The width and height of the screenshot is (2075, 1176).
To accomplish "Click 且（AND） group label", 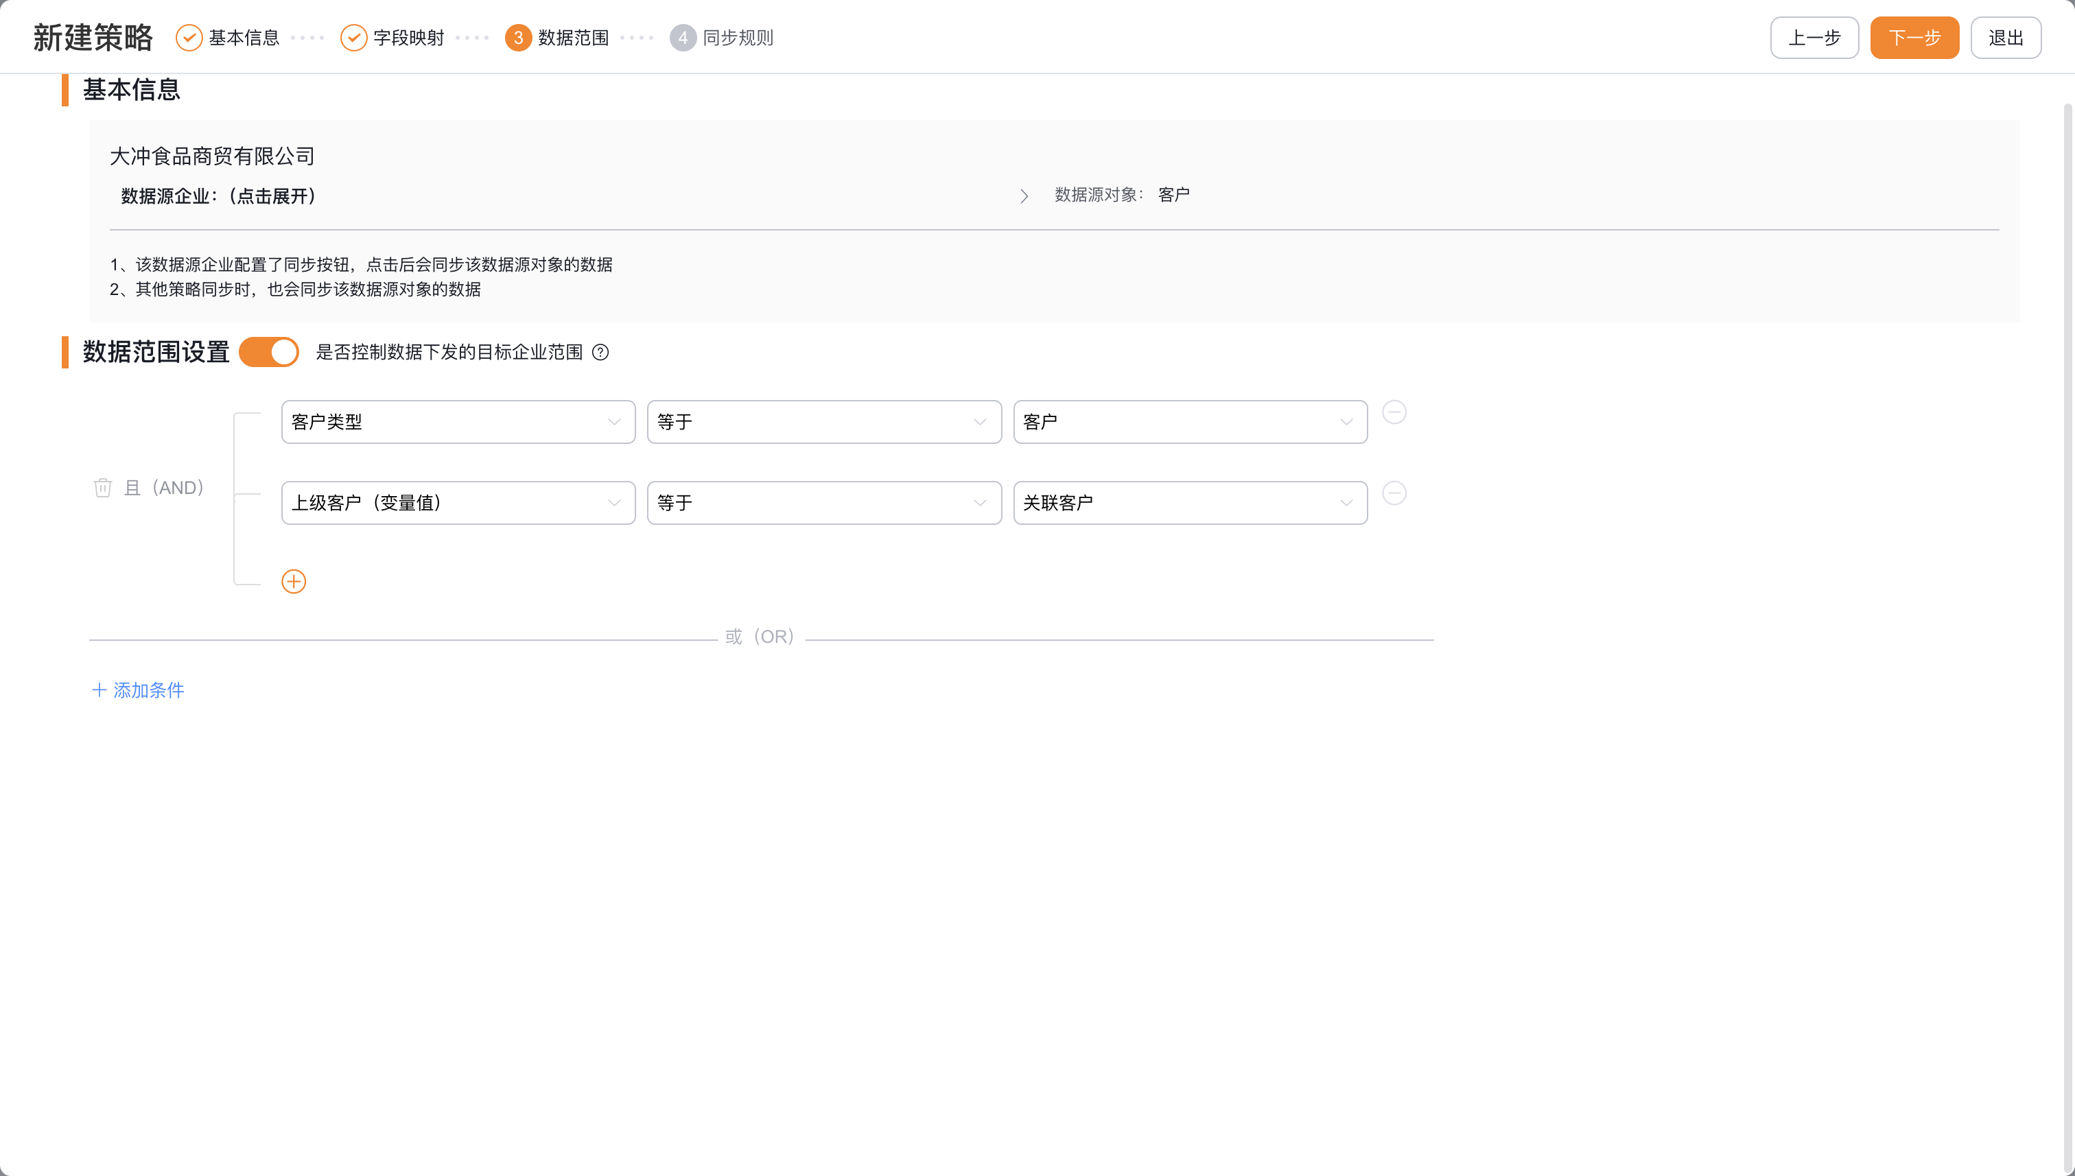I will pos(164,488).
